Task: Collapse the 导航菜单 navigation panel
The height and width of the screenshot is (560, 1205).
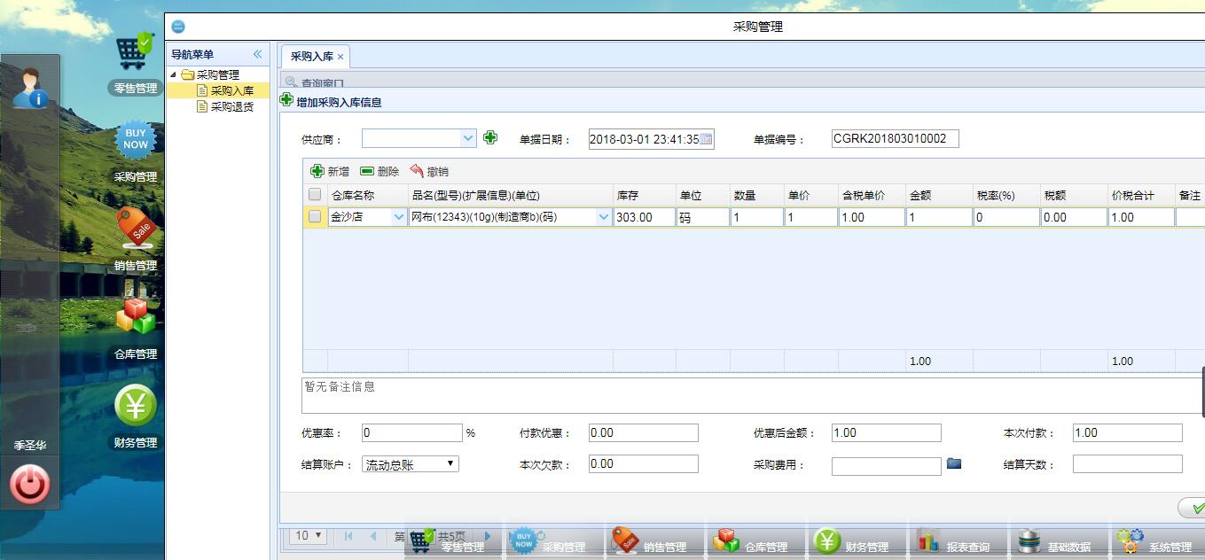Action: [258, 54]
